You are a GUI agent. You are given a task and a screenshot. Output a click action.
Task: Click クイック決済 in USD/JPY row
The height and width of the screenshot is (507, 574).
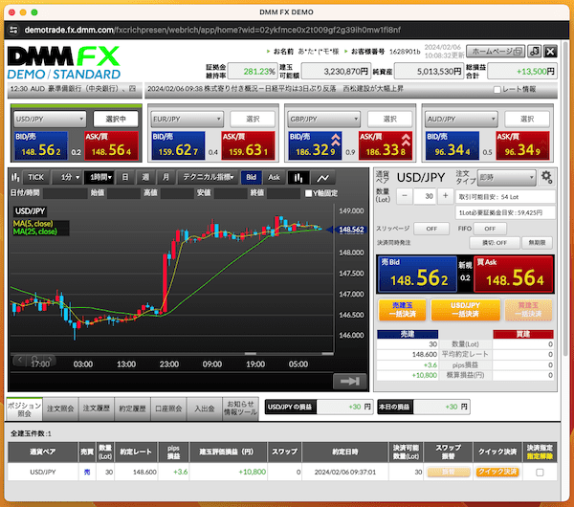pos(497,472)
